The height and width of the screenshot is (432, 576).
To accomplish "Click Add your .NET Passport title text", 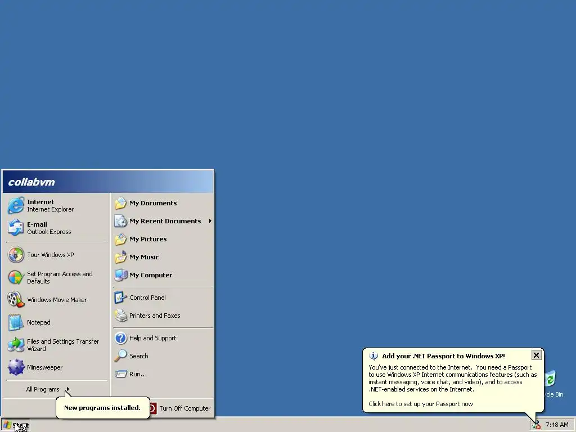I will click(x=443, y=356).
